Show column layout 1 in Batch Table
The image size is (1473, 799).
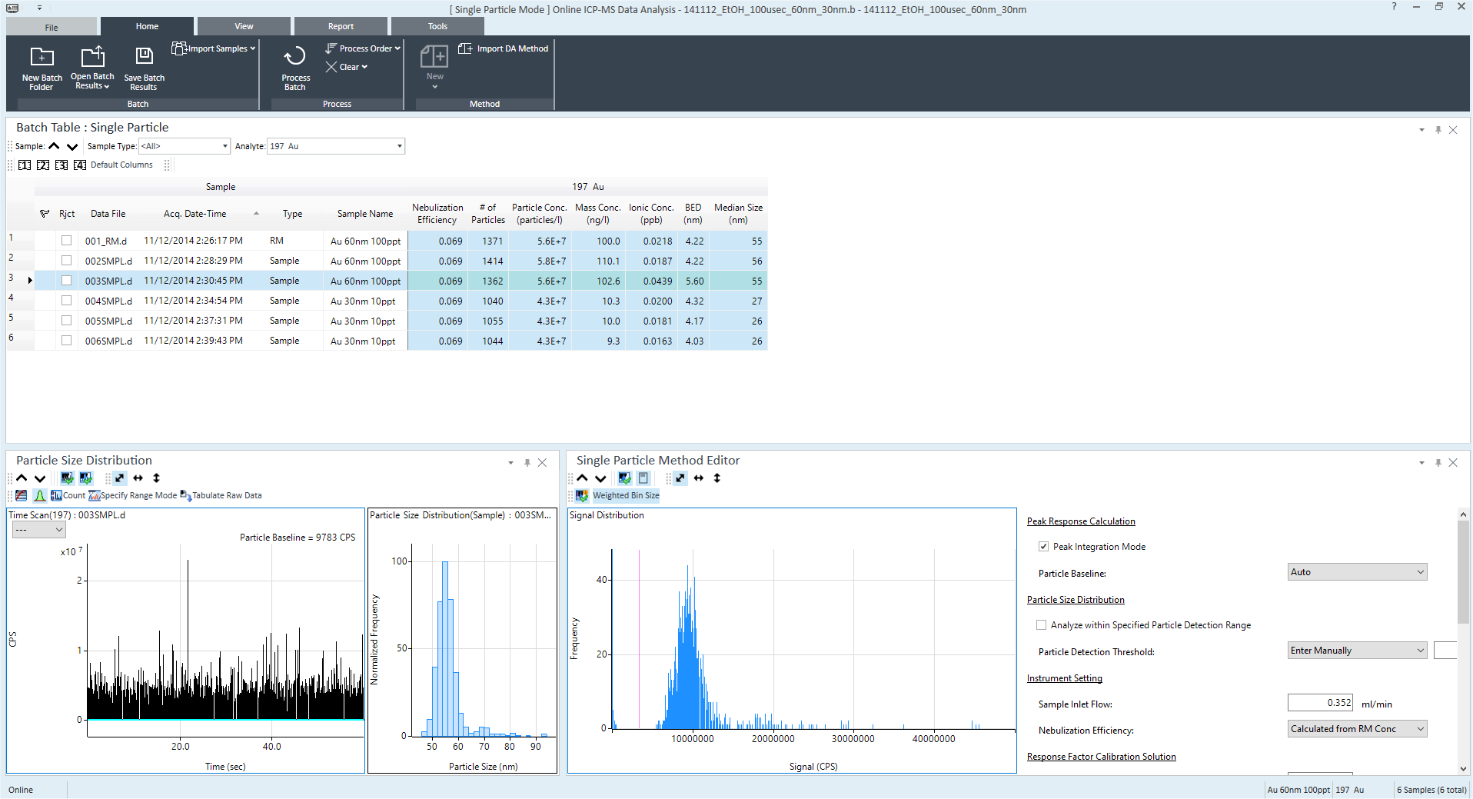[25, 165]
